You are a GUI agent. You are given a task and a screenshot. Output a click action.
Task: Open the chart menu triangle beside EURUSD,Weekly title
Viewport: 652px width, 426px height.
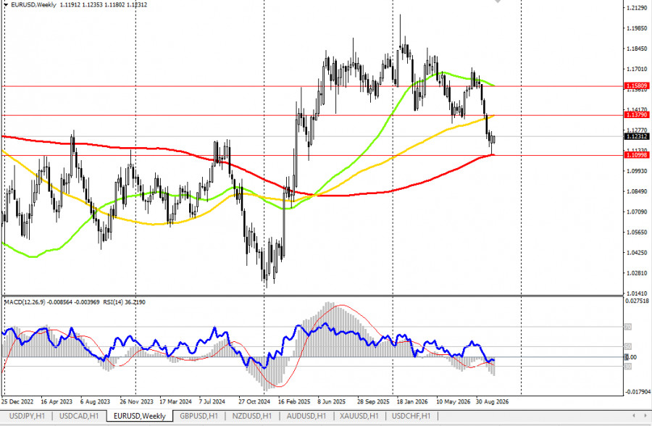(5, 5)
